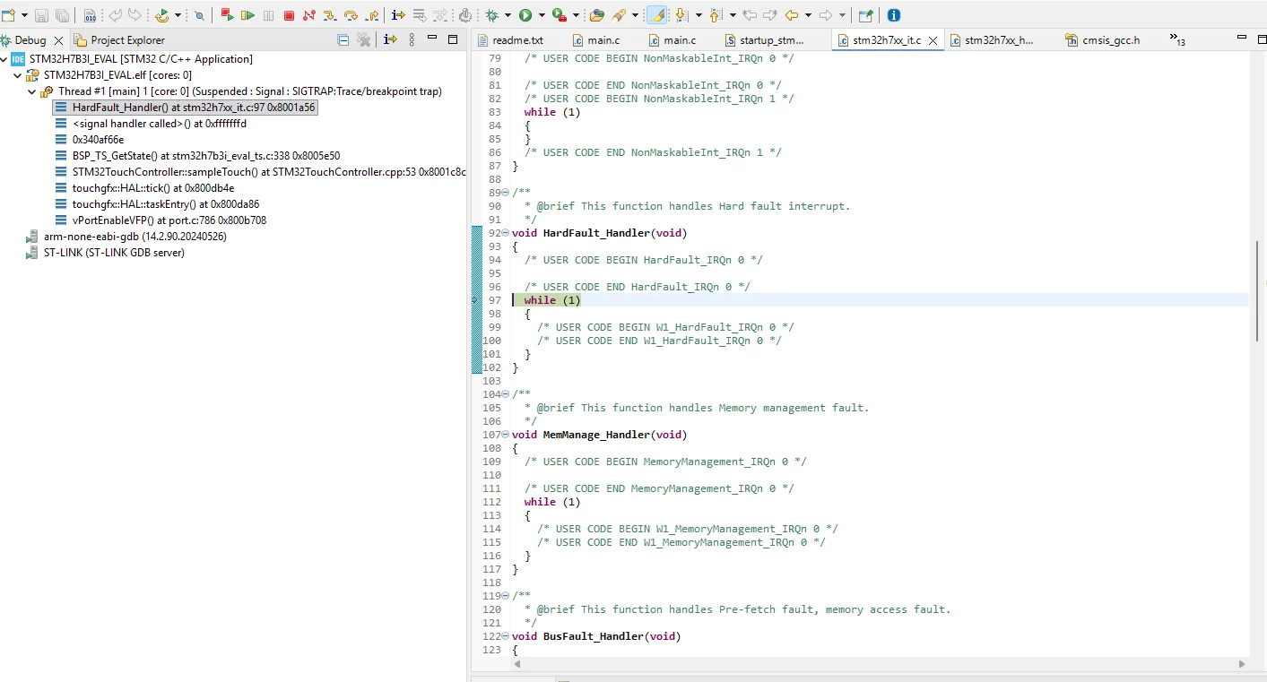
Task: Click the Resume debug icon
Action: (x=247, y=15)
